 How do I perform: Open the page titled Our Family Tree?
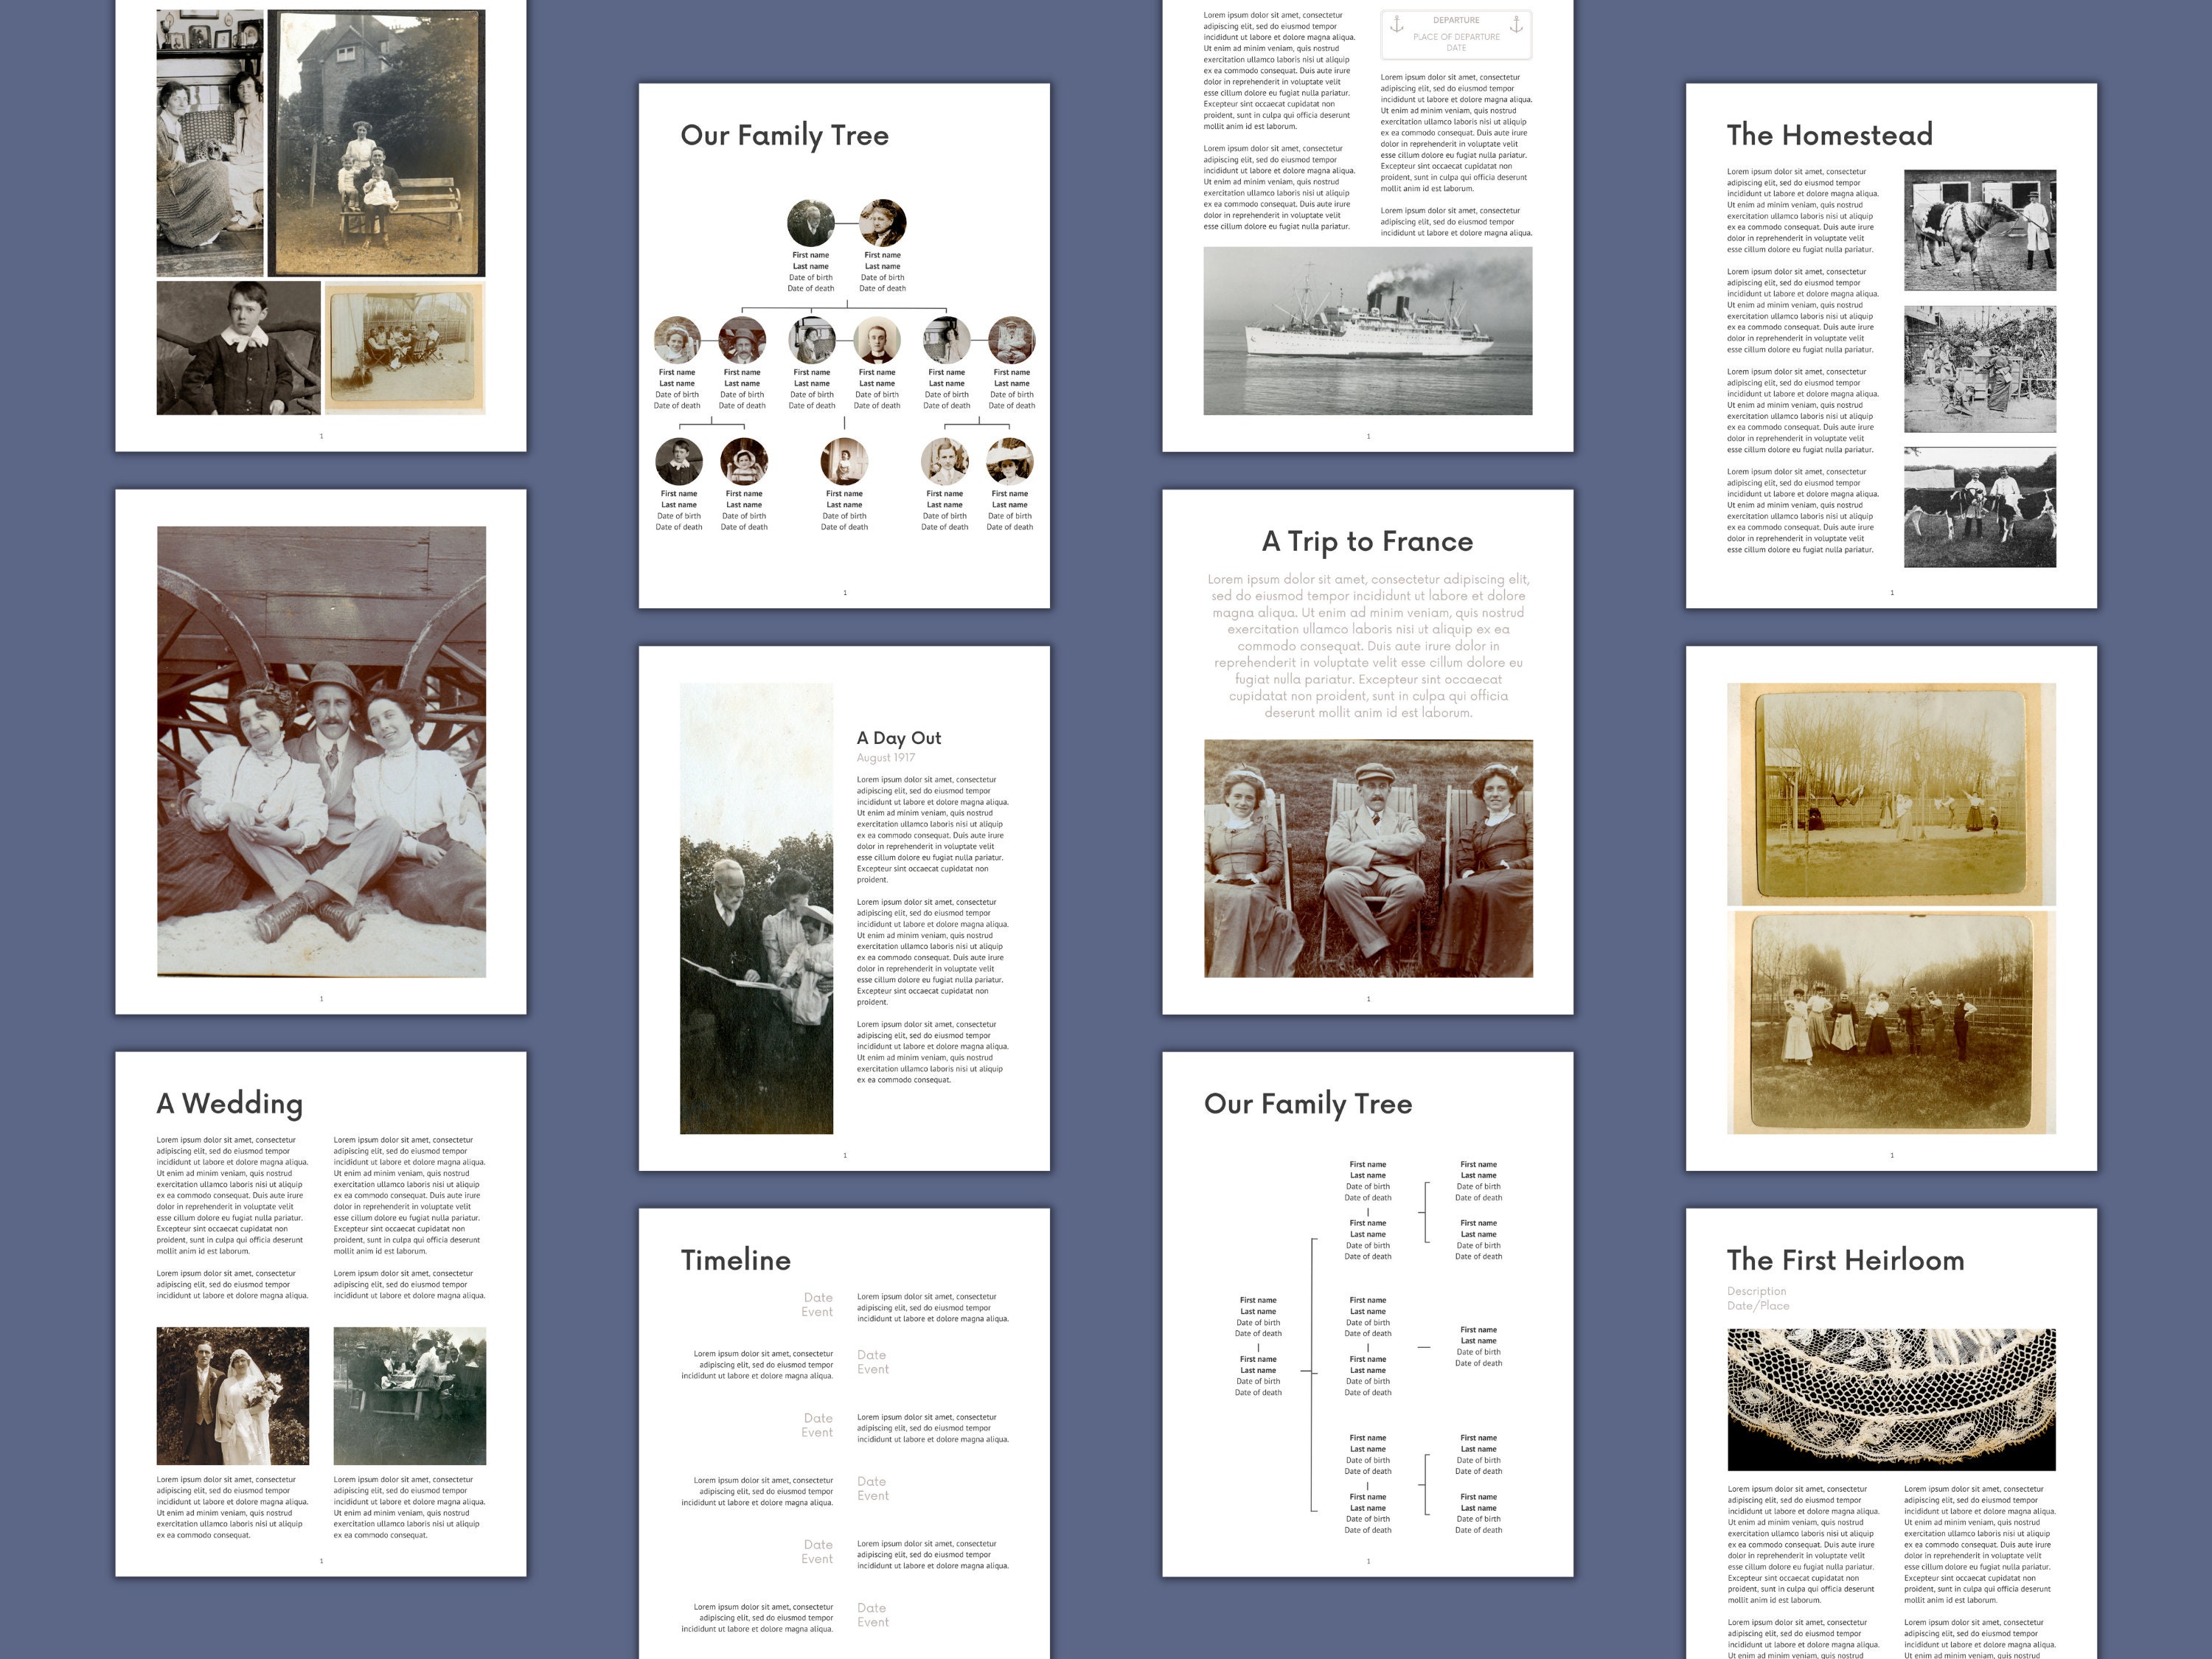click(784, 134)
